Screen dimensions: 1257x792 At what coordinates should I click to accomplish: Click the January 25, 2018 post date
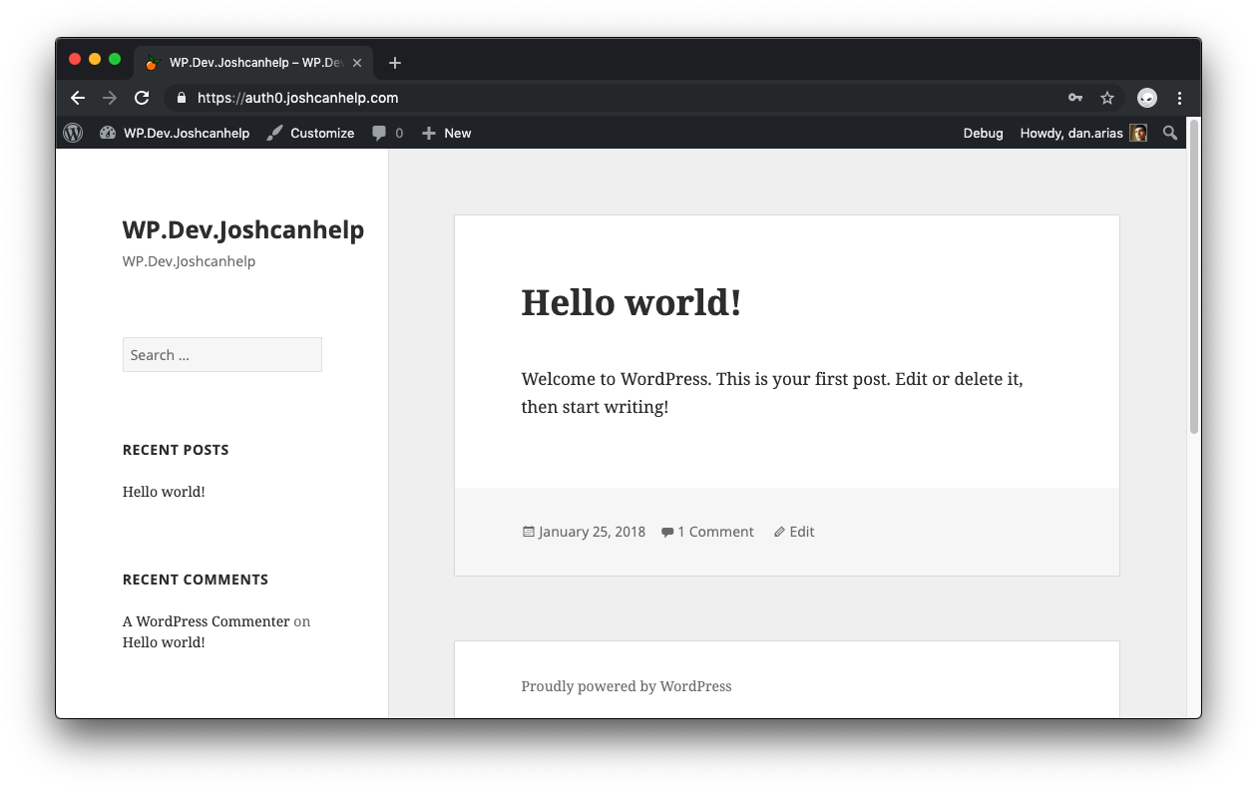click(592, 532)
